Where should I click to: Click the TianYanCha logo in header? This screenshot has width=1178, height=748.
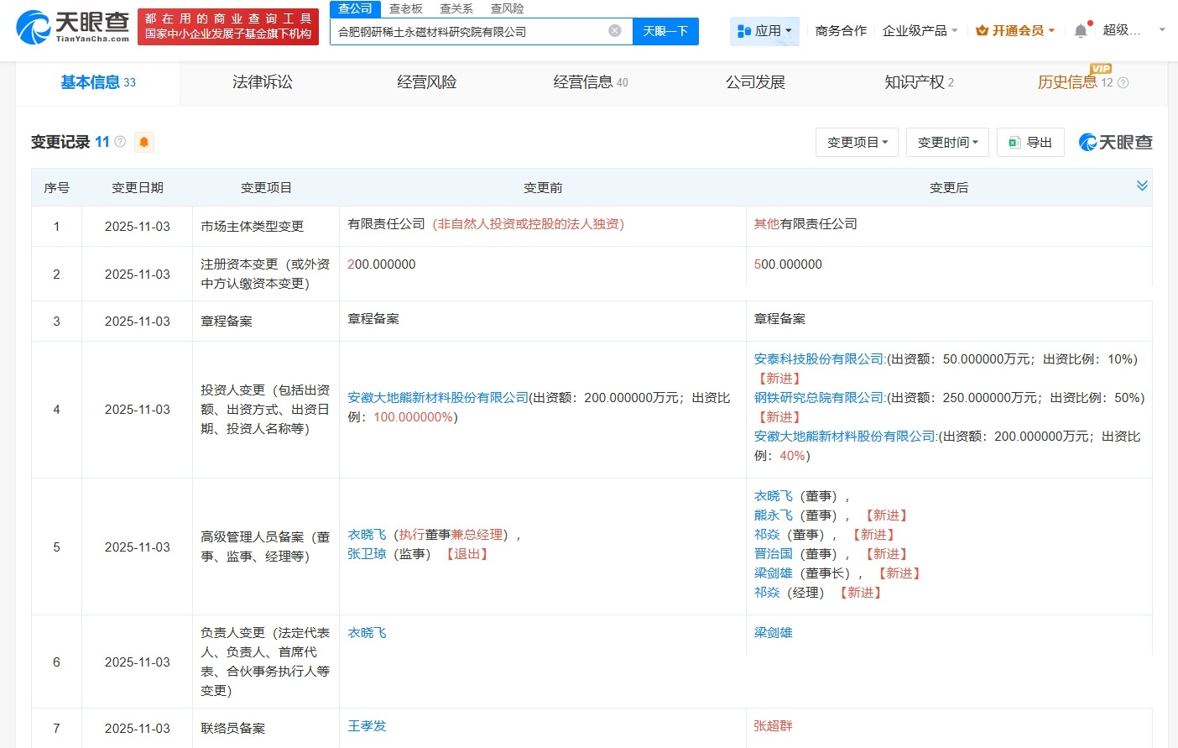[73, 27]
